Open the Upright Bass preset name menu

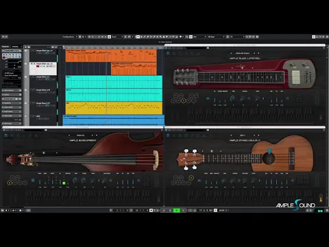80,135
